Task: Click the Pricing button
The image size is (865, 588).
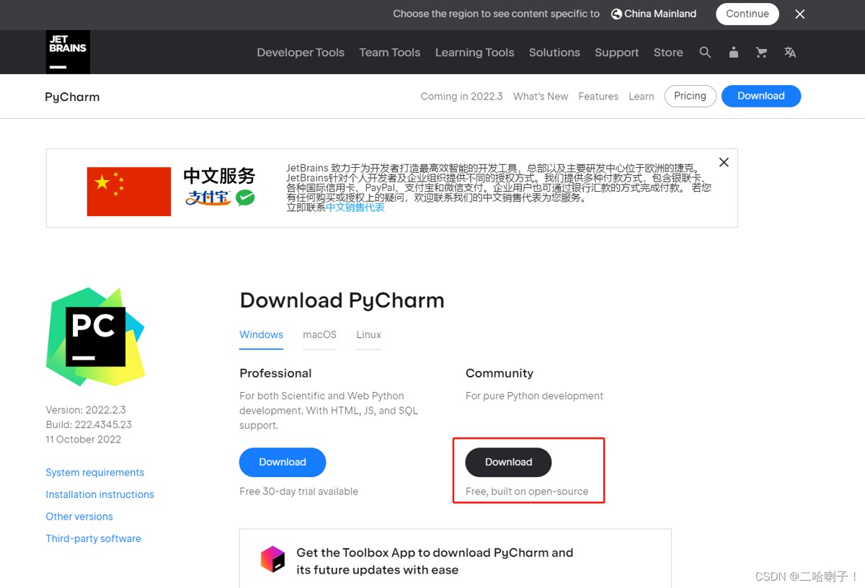Action: pos(690,96)
